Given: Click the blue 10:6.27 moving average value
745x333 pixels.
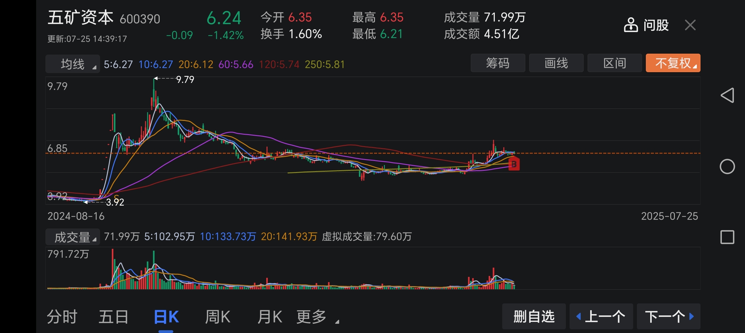Looking at the screenshot, I should [156, 64].
